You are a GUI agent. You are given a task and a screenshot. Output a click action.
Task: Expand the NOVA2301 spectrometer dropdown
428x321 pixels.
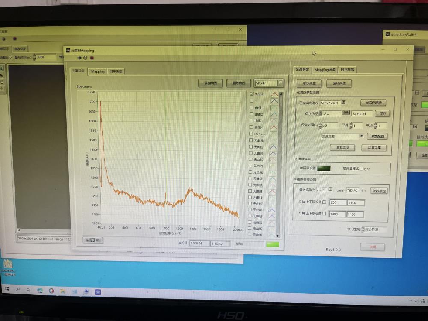tap(343, 102)
